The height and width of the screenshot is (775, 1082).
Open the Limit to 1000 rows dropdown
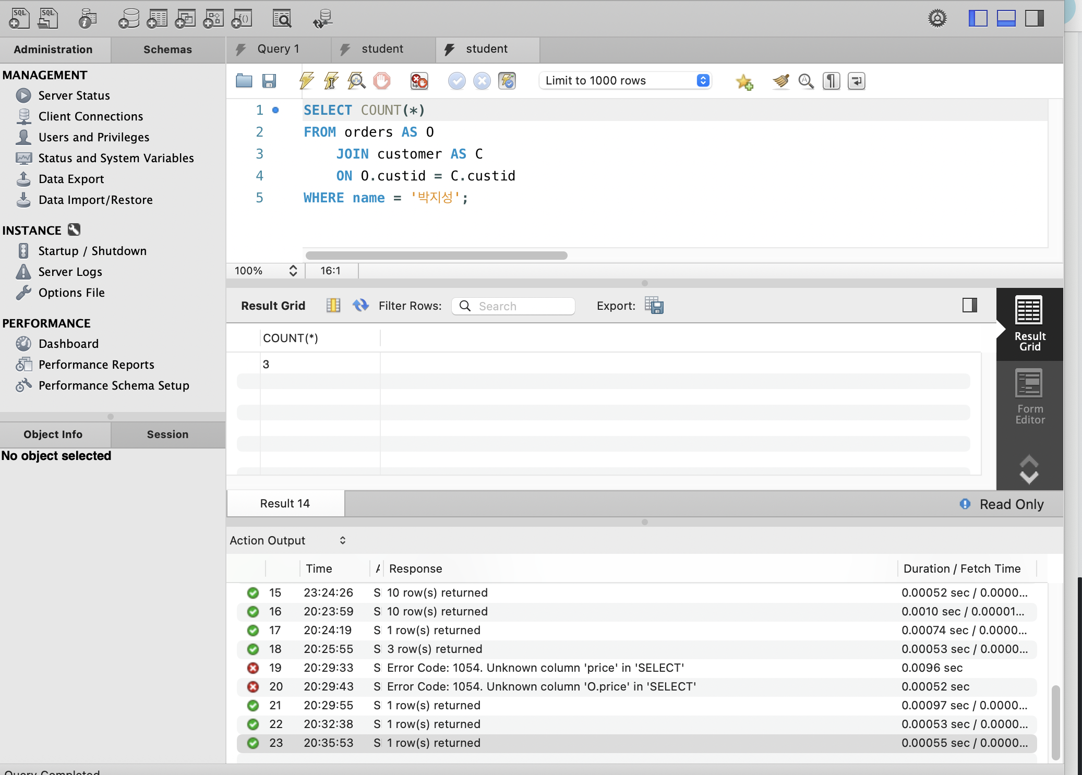[x=625, y=81]
